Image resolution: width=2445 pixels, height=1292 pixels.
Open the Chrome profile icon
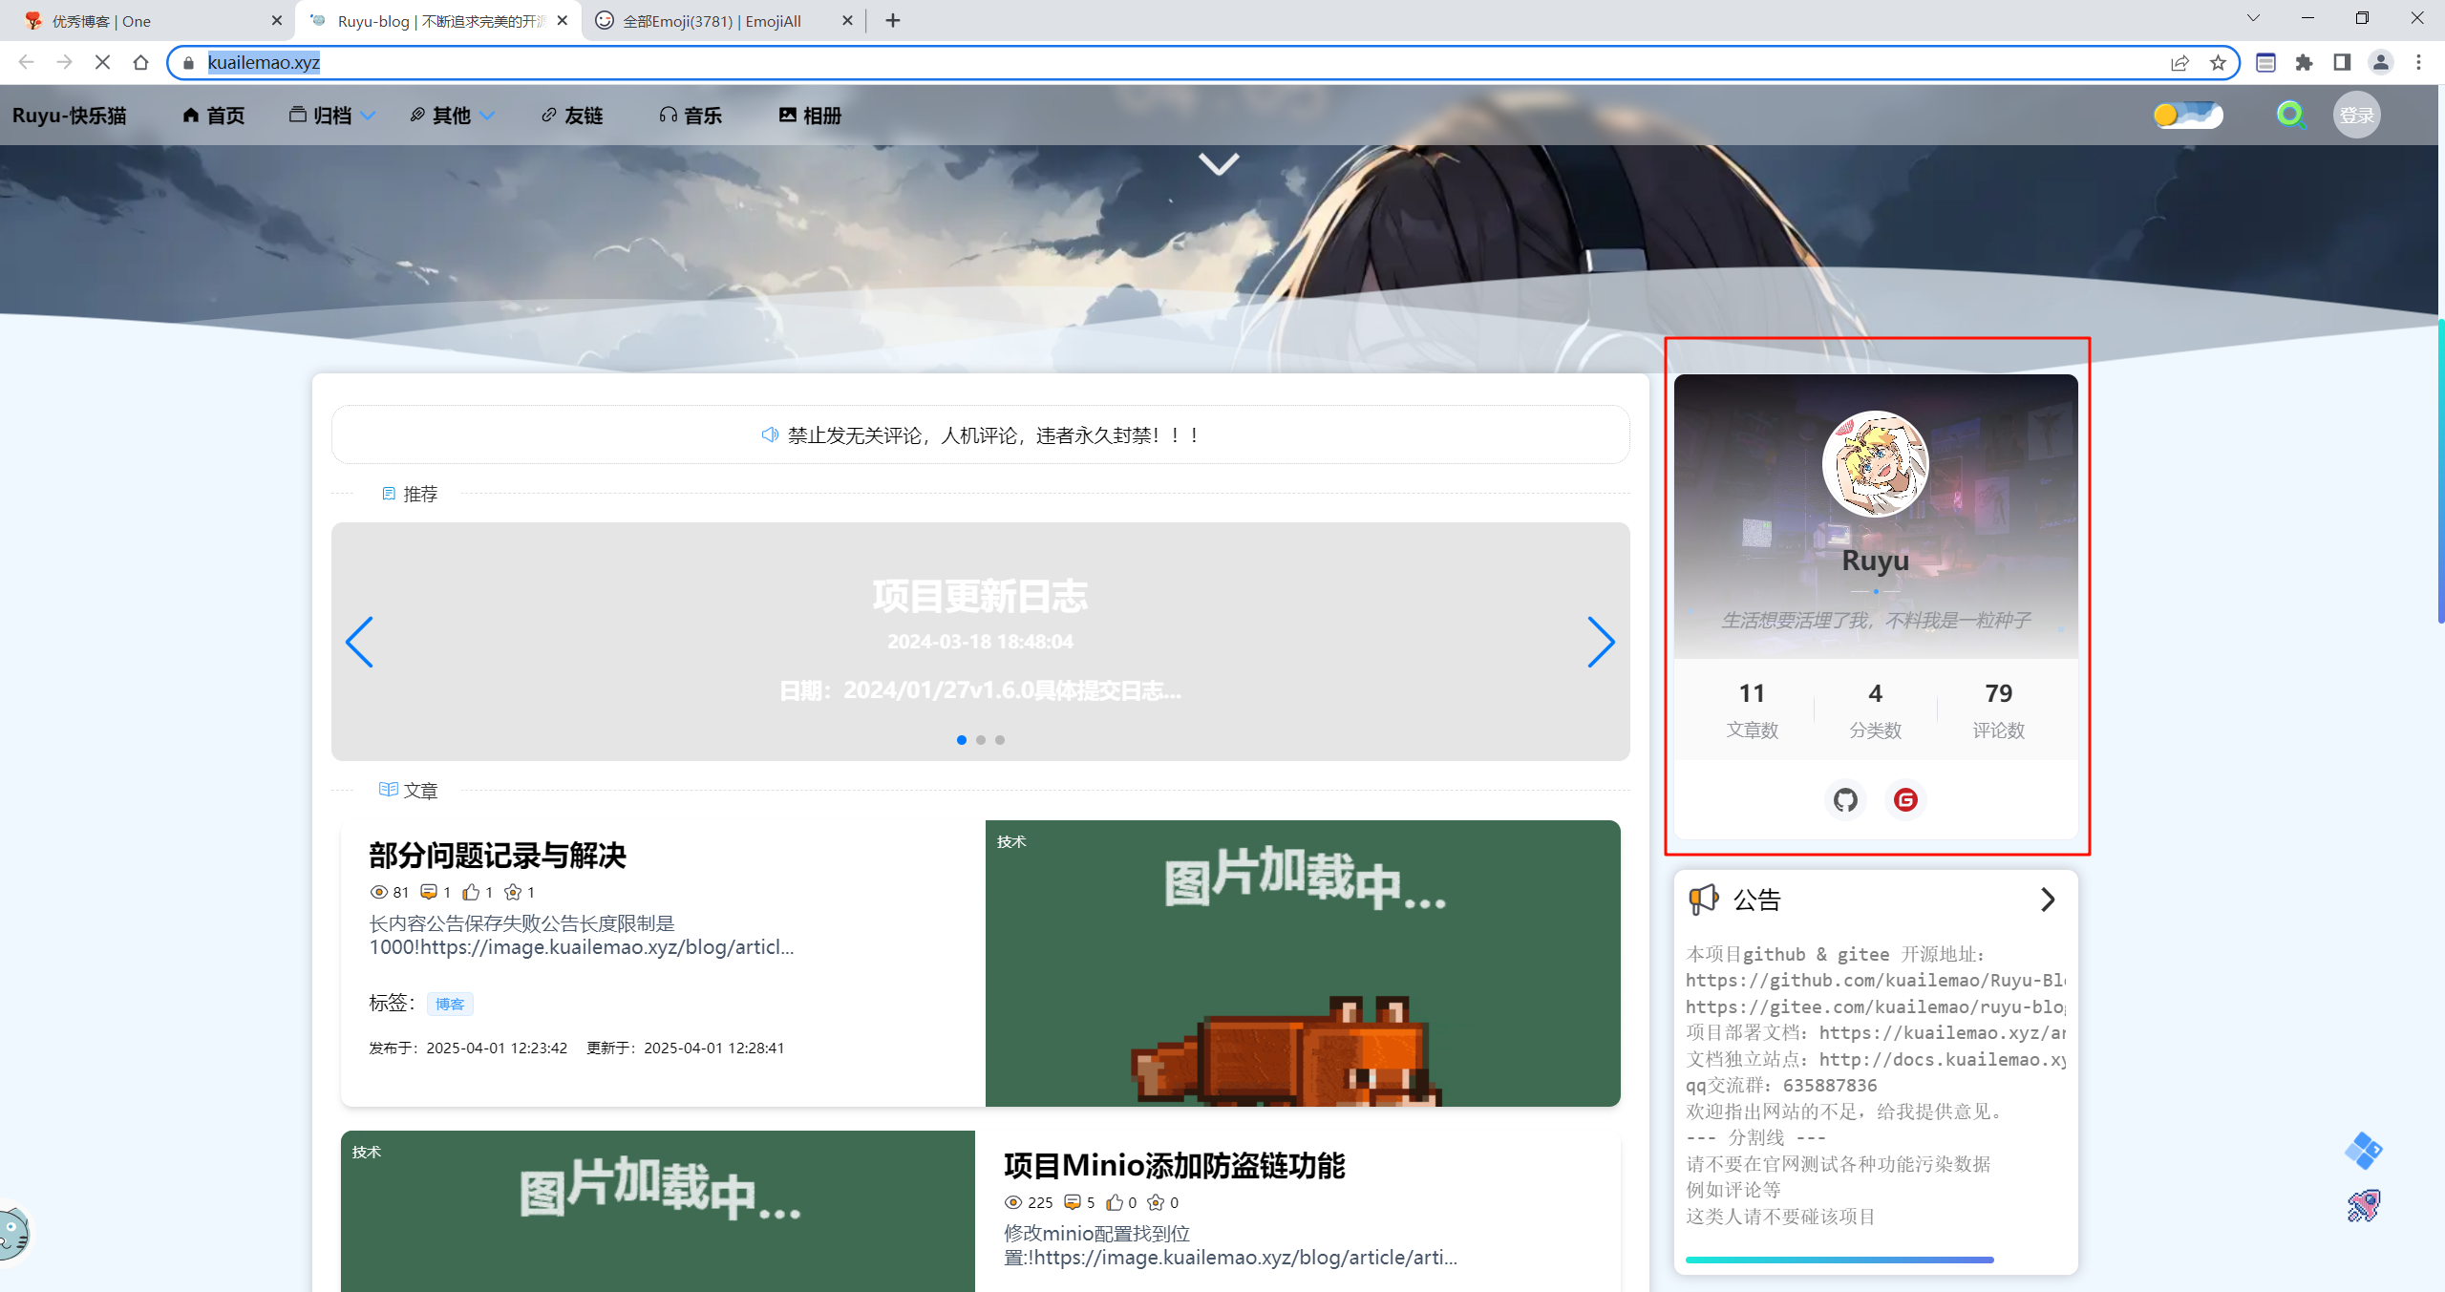click(2380, 62)
